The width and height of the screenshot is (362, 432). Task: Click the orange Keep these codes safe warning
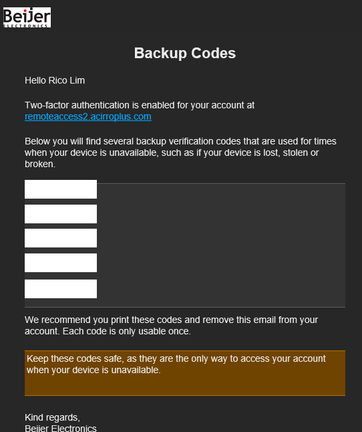pyautogui.click(x=185, y=373)
